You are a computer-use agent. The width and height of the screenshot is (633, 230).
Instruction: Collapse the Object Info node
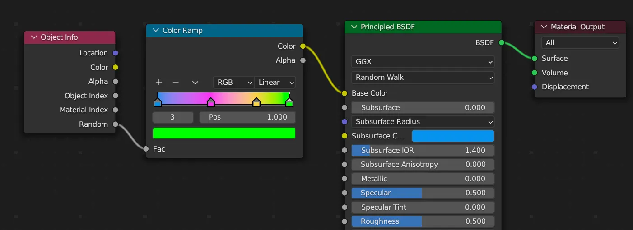pyautogui.click(x=34, y=37)
